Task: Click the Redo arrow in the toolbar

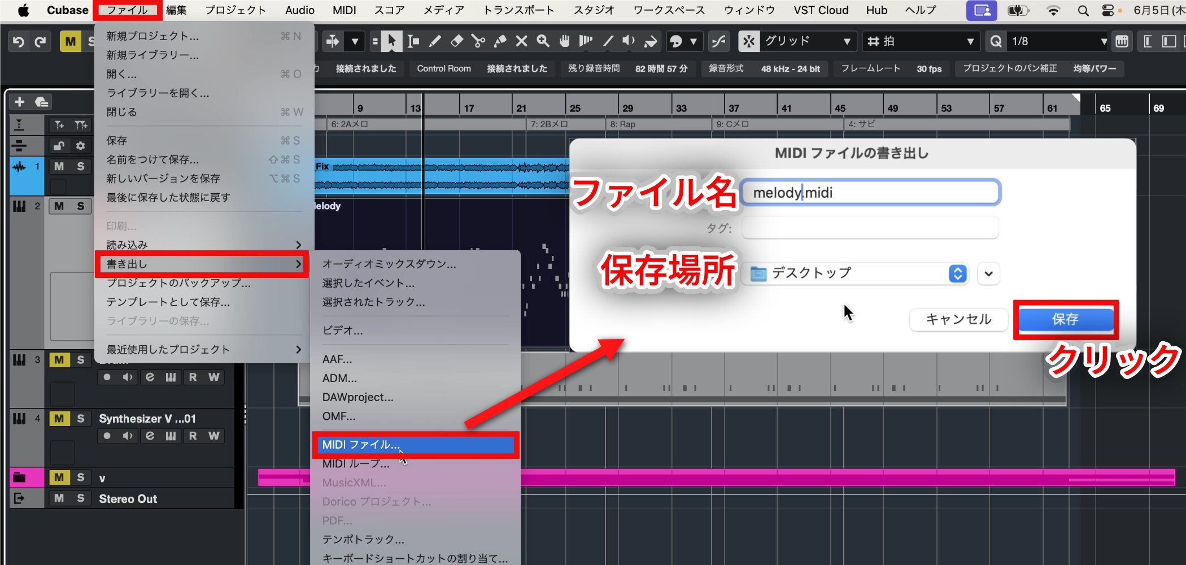Action: (x=40, y=41)
